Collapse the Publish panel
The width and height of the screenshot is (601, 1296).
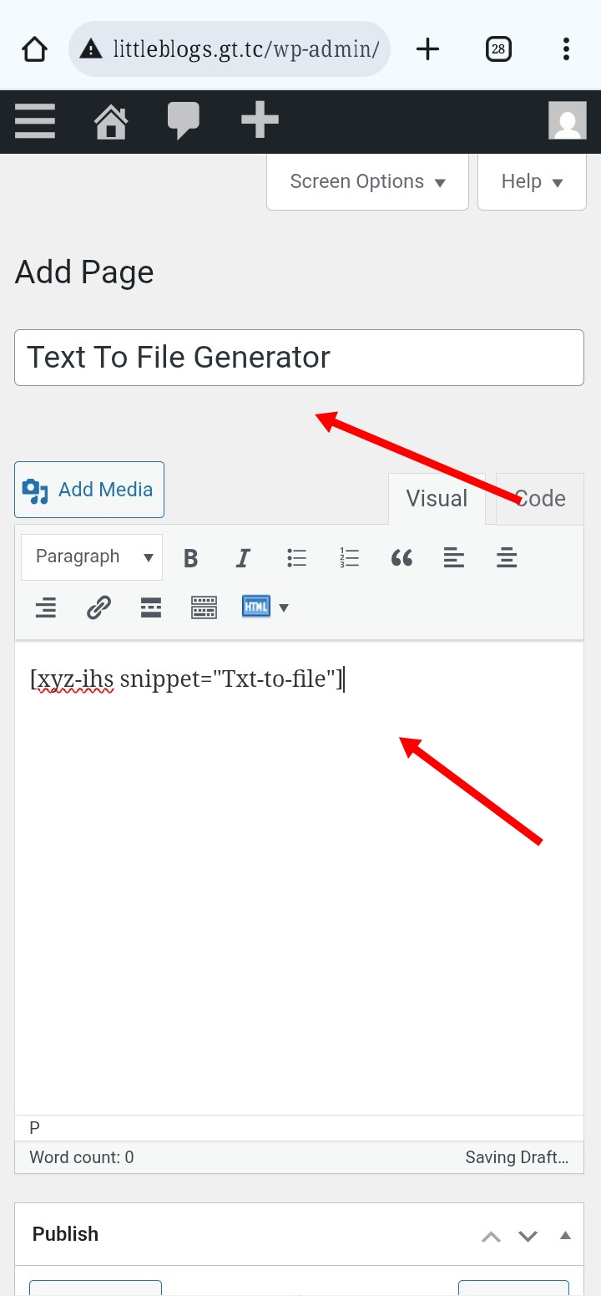[x=565, y=1235]
